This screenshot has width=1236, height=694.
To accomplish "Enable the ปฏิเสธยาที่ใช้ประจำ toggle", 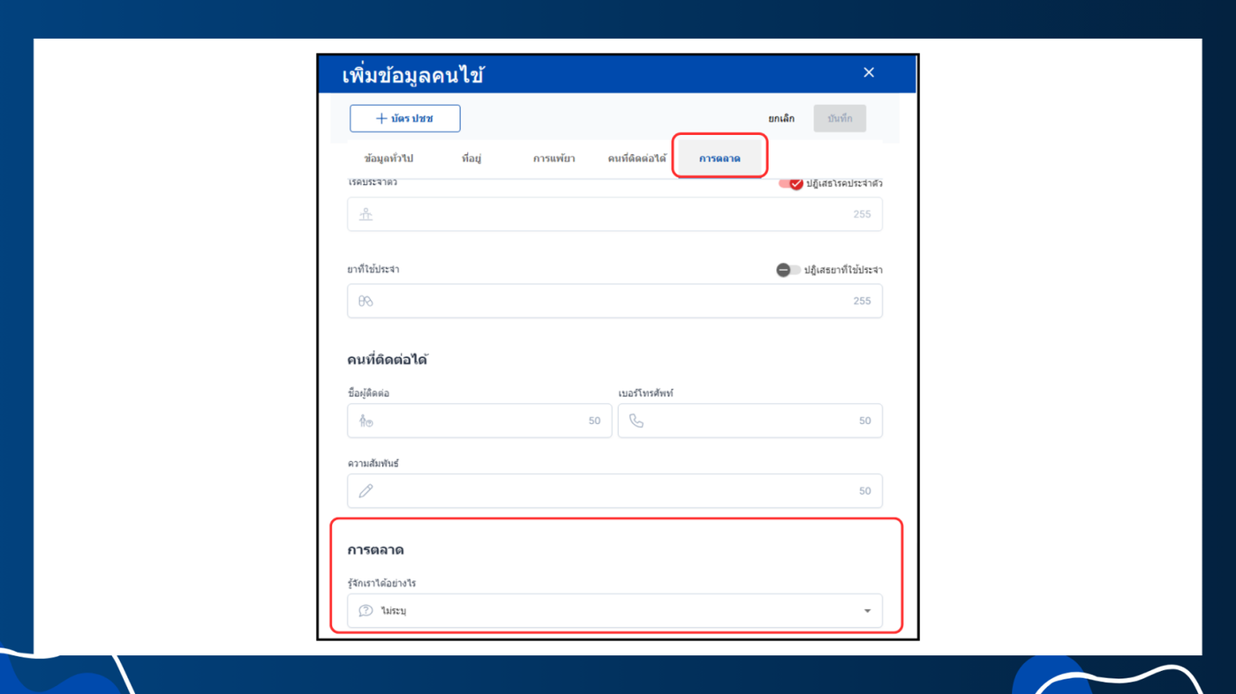I will click(x=788, y=270).
